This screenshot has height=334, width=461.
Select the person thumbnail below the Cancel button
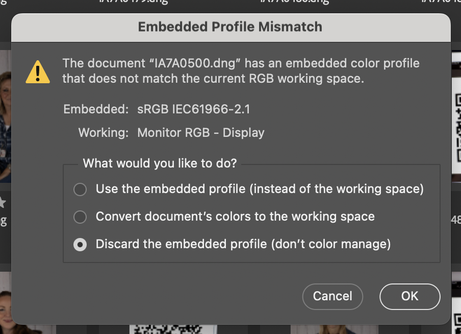[335, 329]
